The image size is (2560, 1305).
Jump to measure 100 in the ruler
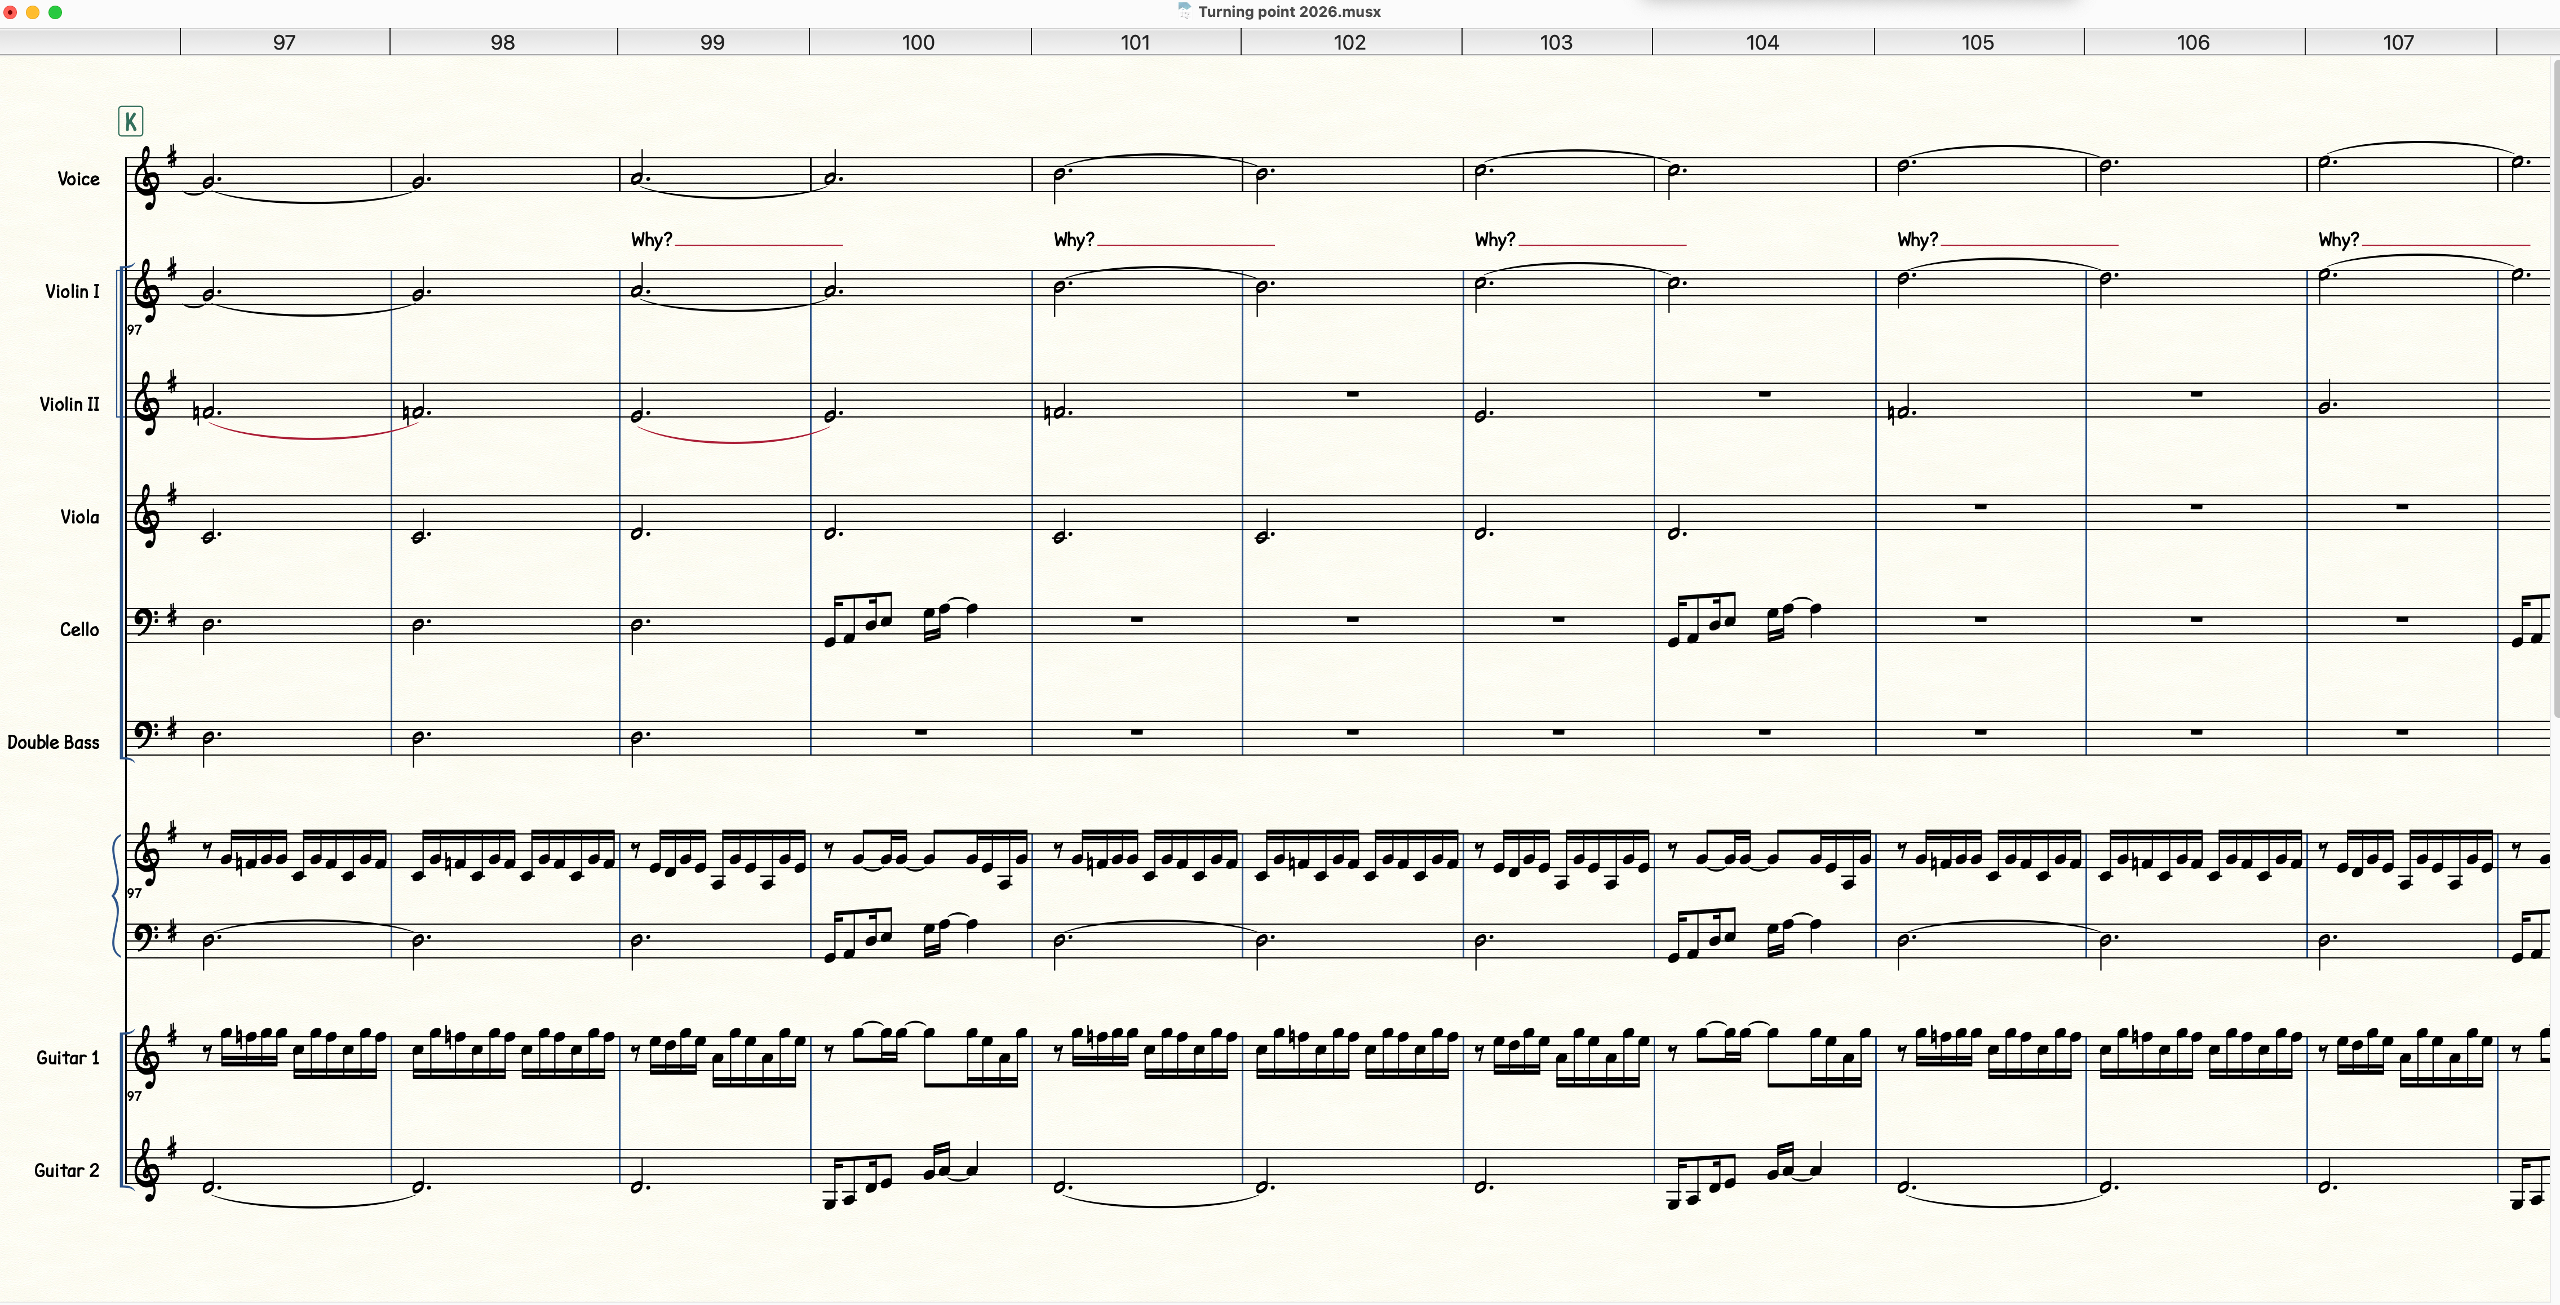(918, 42)
